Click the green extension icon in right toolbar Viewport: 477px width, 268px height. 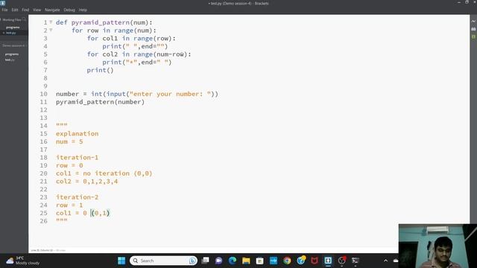473,36
